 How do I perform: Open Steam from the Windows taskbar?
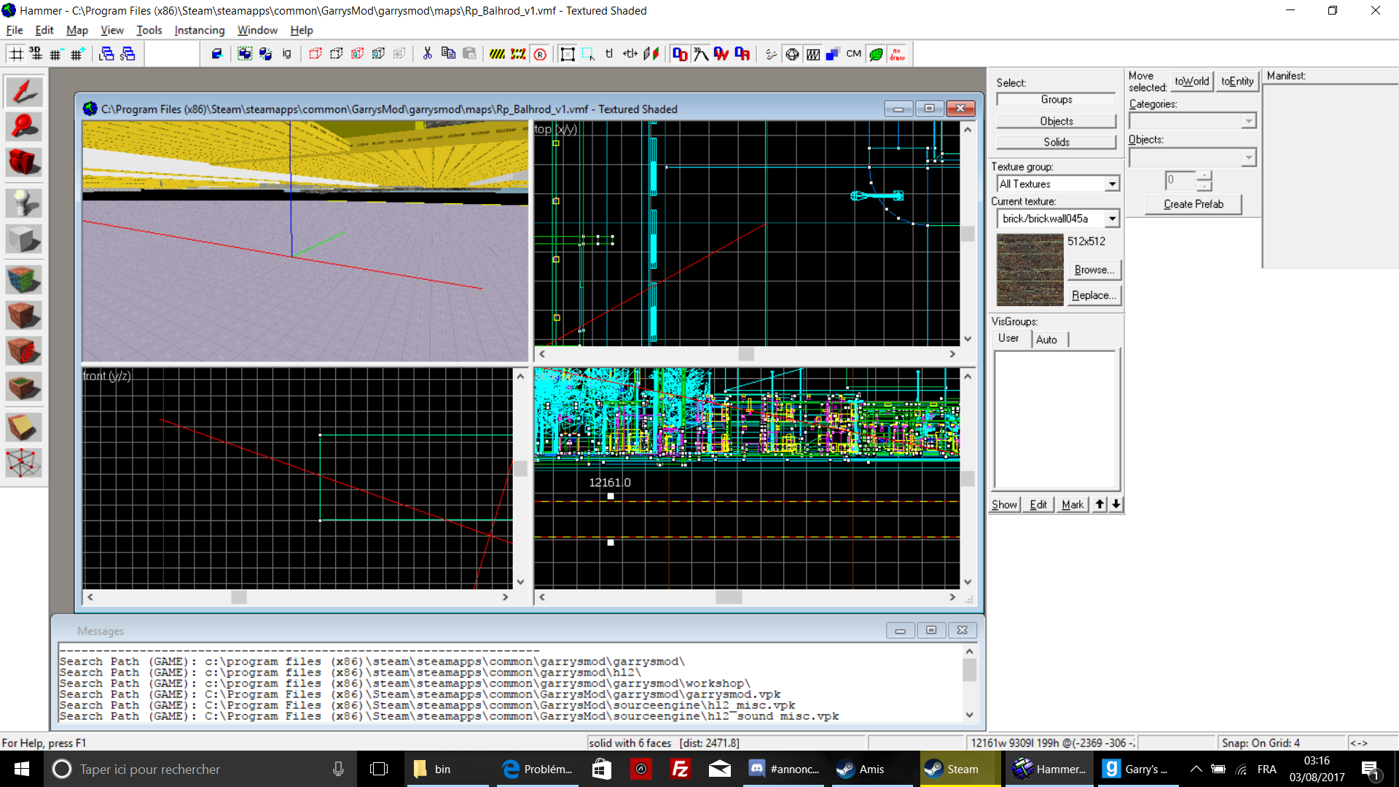click(x=962, y=769)
